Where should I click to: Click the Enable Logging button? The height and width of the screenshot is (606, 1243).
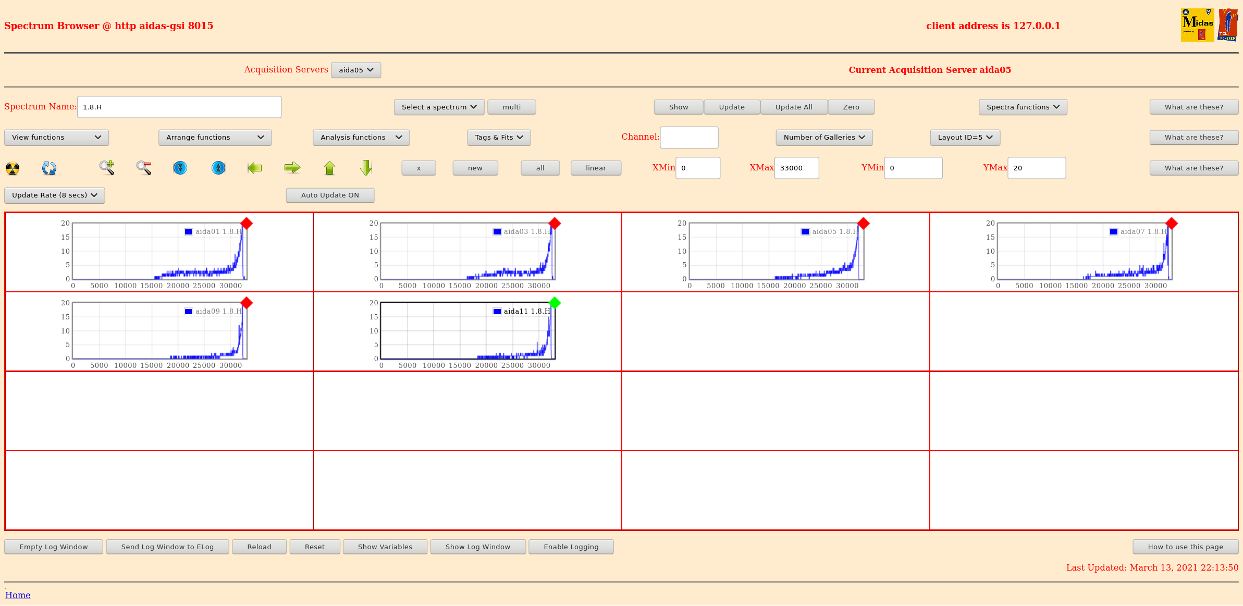[x=571, y=547]
